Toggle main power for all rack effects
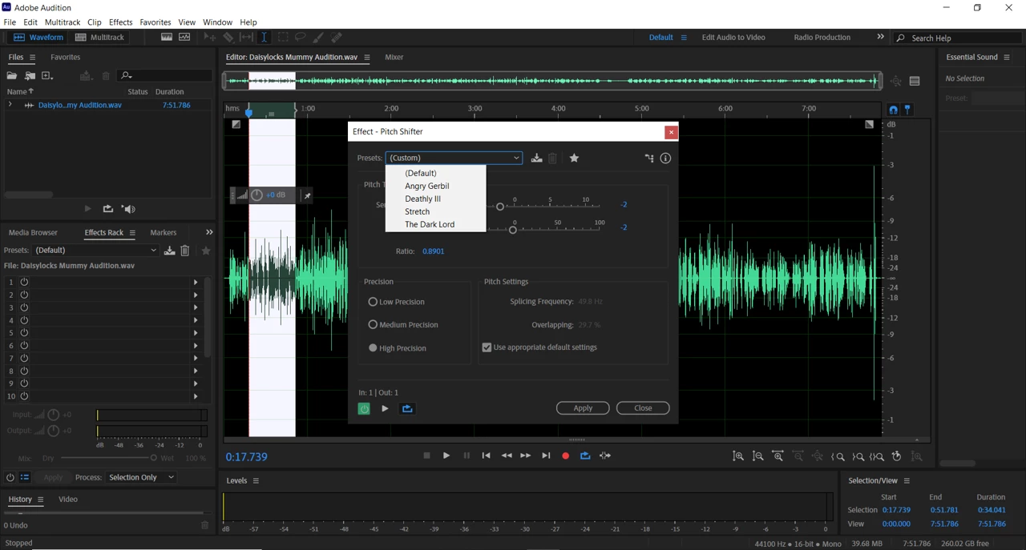This screenshot has height=550, width=1026. (x=10, y=477)
